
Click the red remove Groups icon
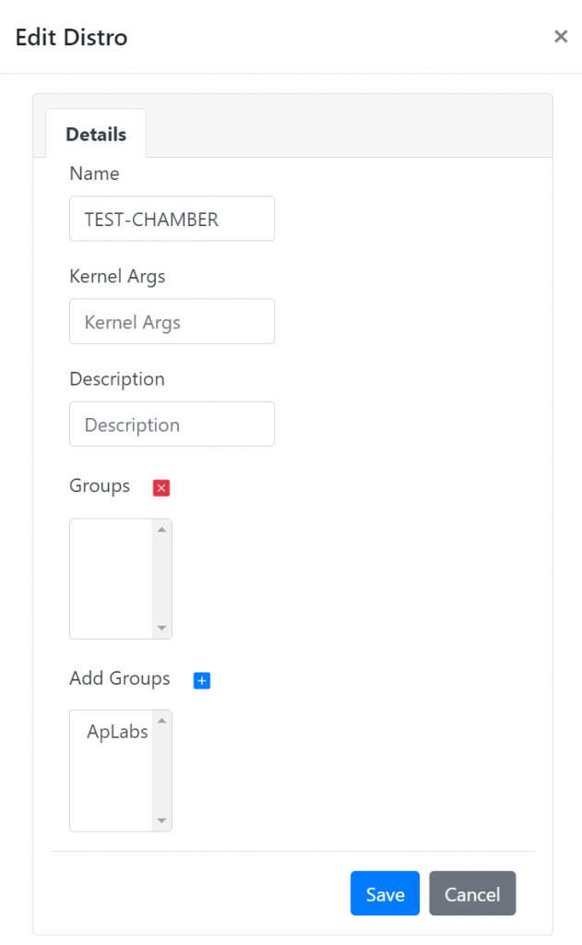point(161,488)
